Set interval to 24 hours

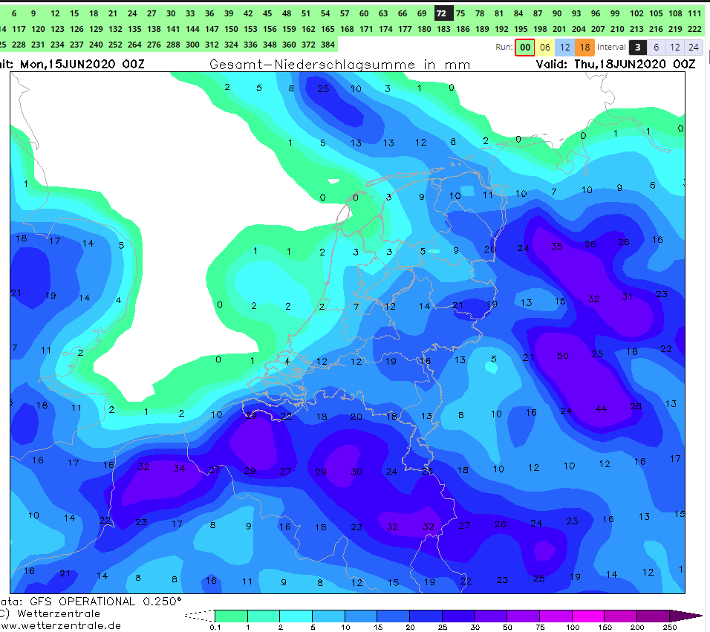pyautogui.click(x=693, y=47)
